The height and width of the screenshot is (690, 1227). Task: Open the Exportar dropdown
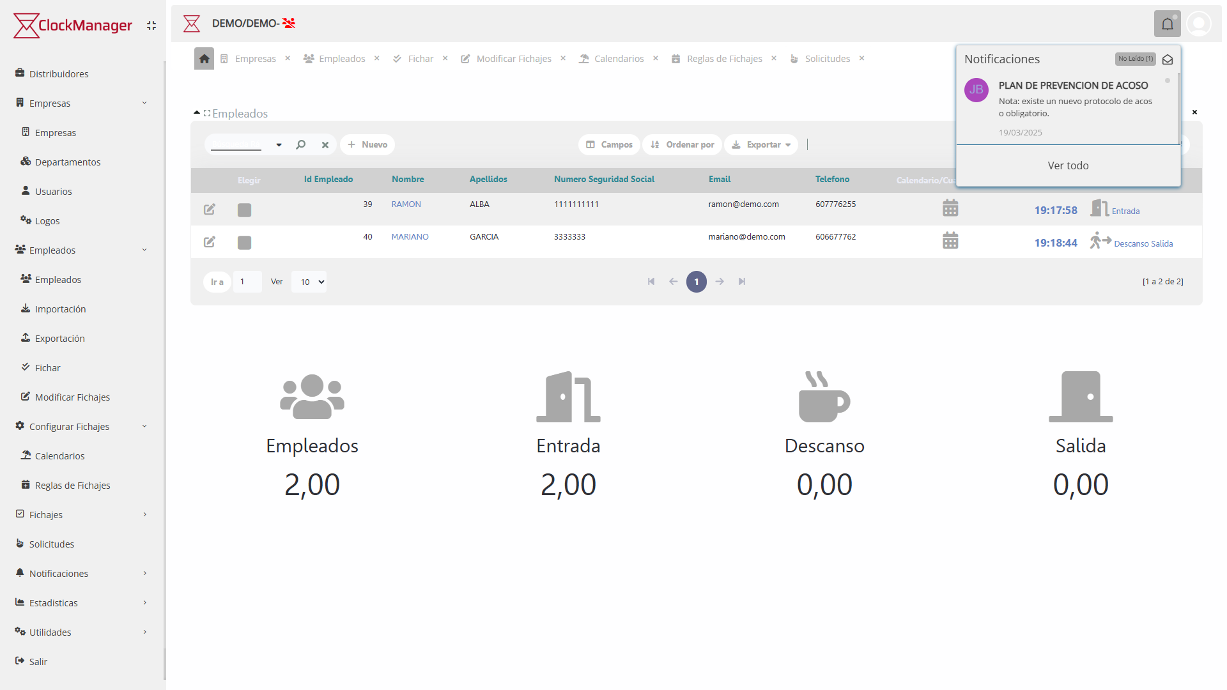click(x=761, y=145)
